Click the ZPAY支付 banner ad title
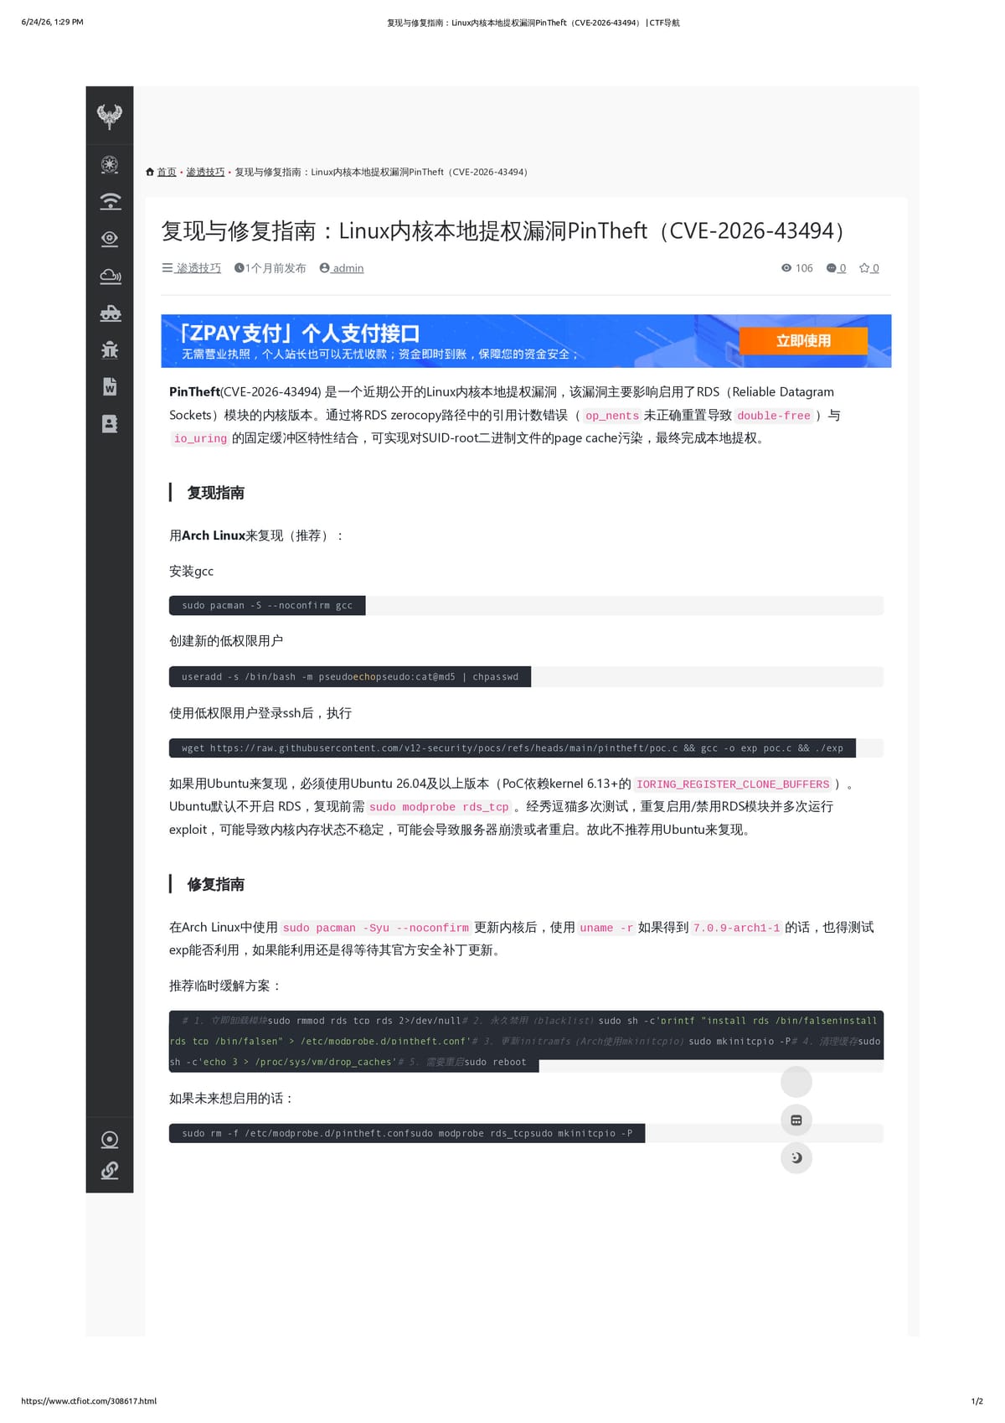 [x=300, y=333]
